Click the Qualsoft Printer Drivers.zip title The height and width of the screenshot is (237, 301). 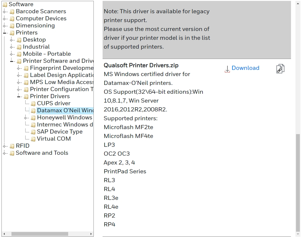[x=141, y=65]
